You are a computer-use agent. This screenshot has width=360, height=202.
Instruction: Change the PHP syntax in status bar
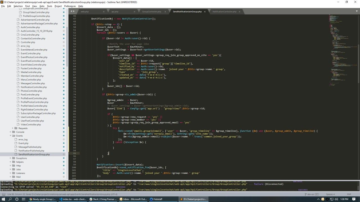coord(349,194)
